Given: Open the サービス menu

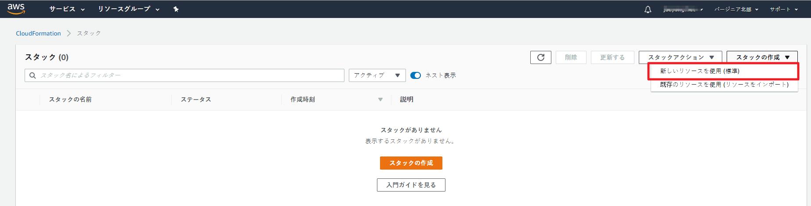Looking at the screenshot, I should coord(67,9).
